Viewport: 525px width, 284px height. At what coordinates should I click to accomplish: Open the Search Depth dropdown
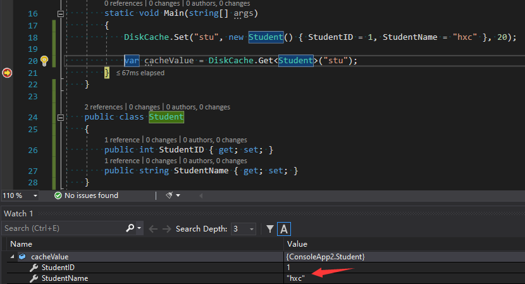(244, 229)
